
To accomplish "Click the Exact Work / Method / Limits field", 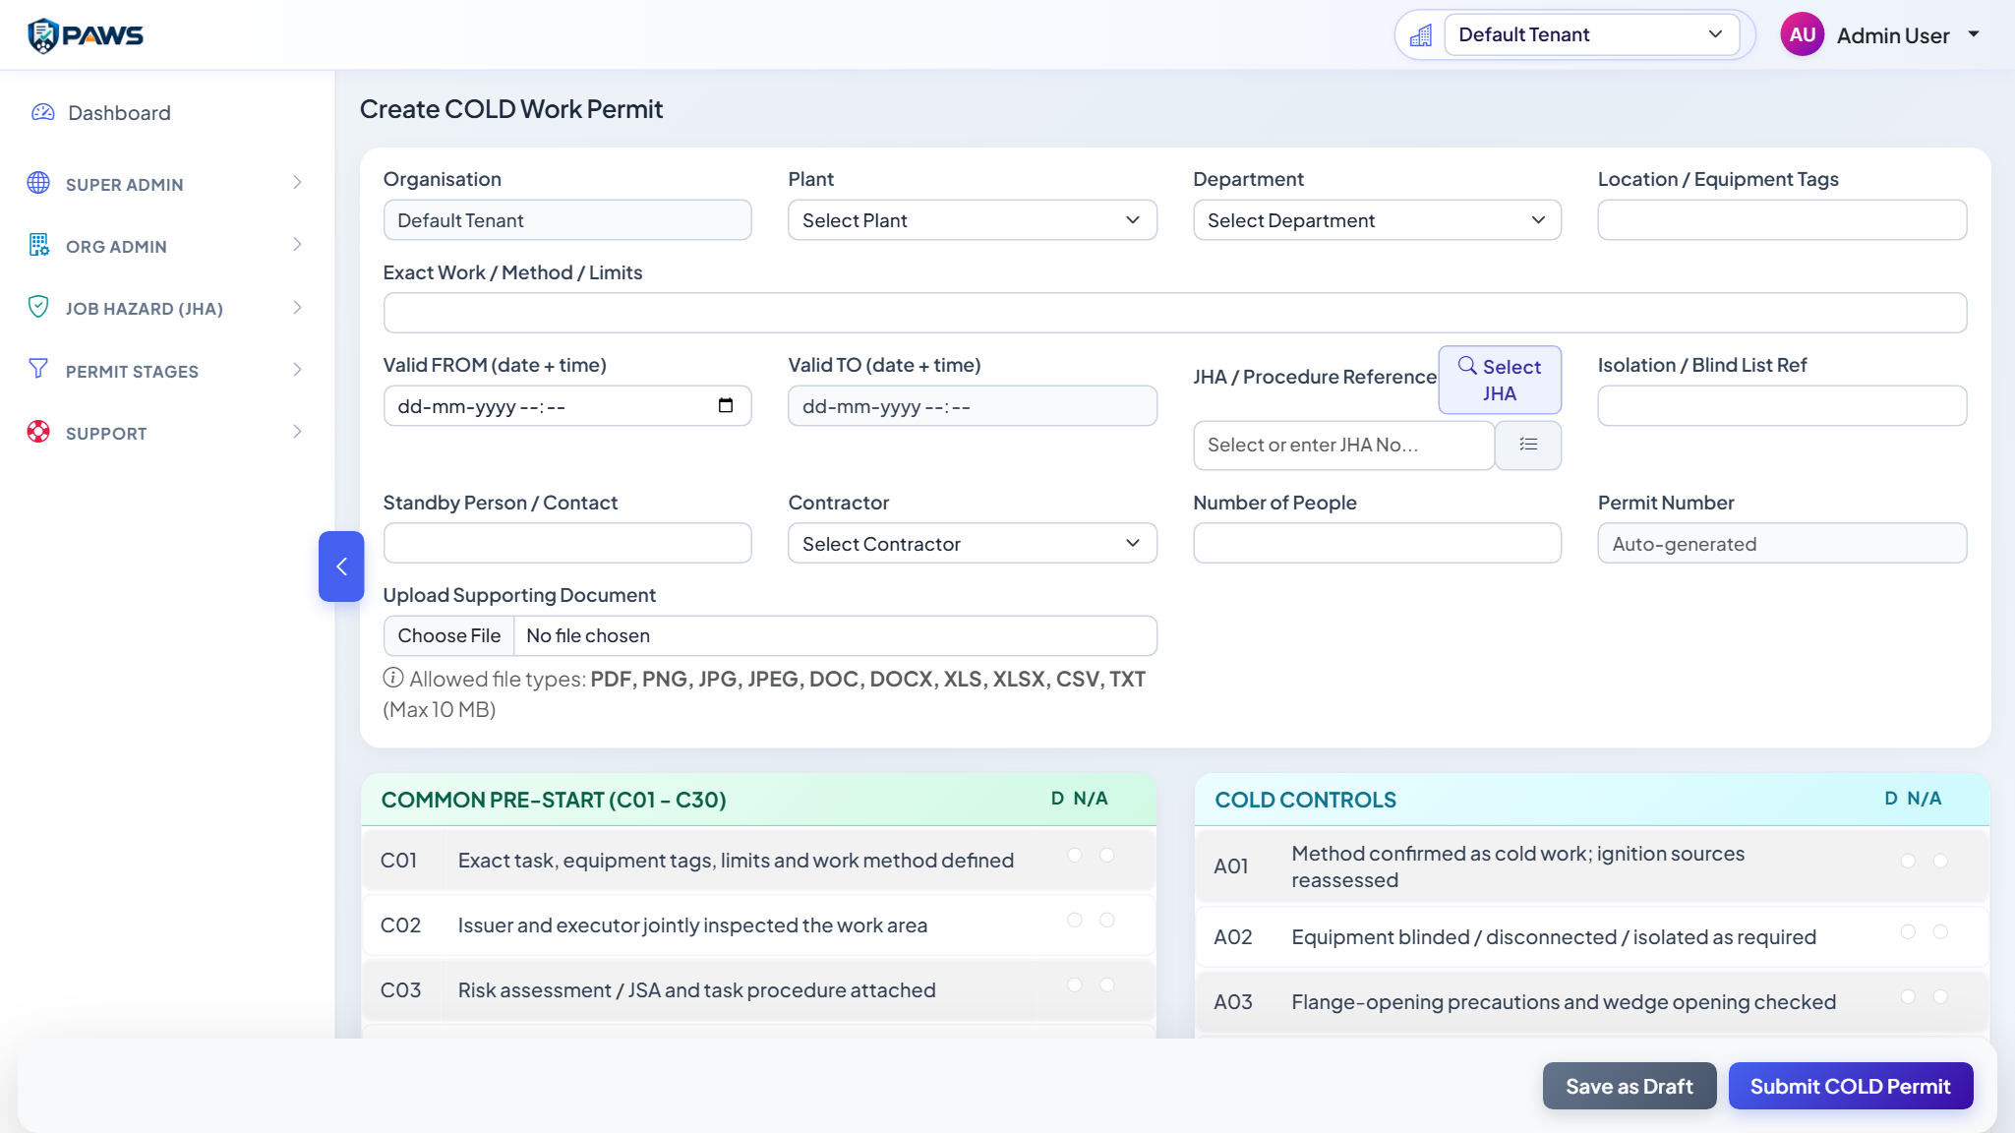I will pos(1175,313).
